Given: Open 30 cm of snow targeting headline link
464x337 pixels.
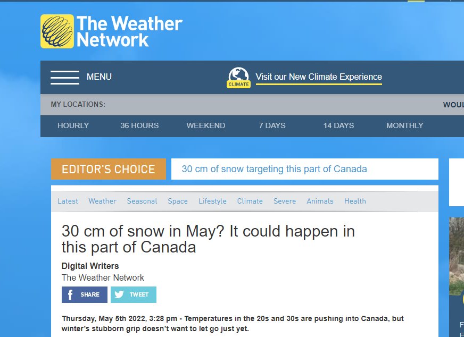Looking at the screenshot, I should 275,169.
